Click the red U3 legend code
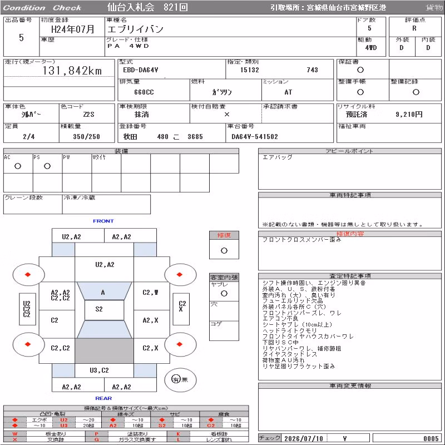445x445 pixels. (64, 425)
